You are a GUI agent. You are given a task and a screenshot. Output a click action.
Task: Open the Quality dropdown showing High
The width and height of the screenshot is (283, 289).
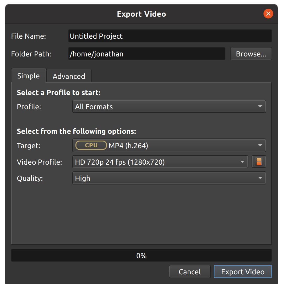(x=169, y=178)
